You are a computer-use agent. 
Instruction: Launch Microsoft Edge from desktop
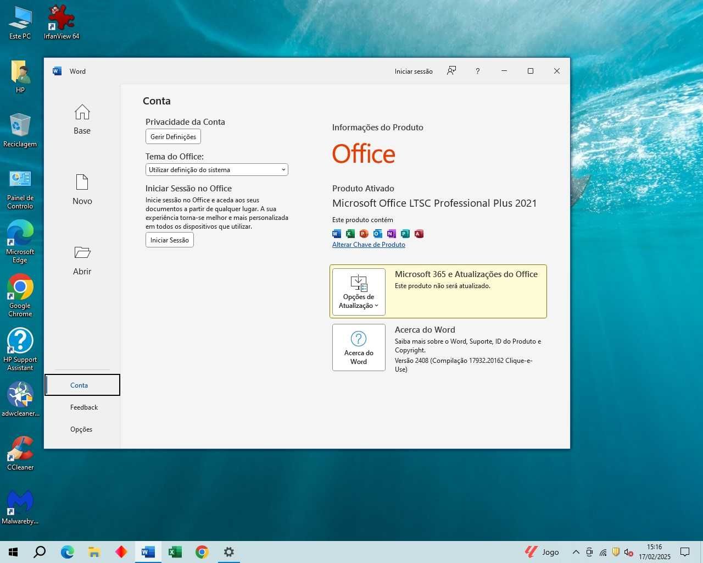coord(20,242)
